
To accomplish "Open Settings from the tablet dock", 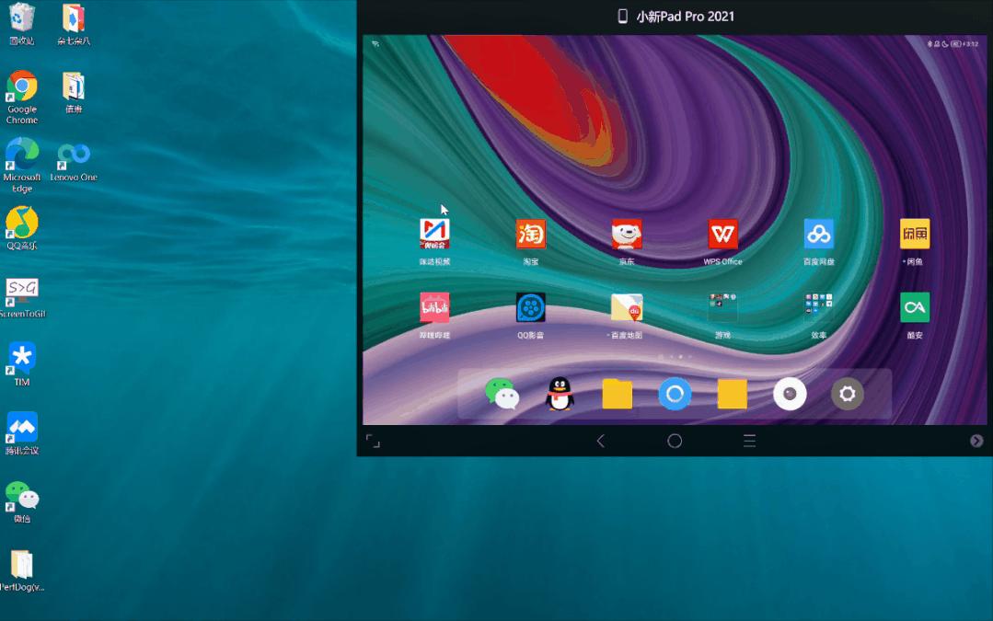I will coord(847,395).
